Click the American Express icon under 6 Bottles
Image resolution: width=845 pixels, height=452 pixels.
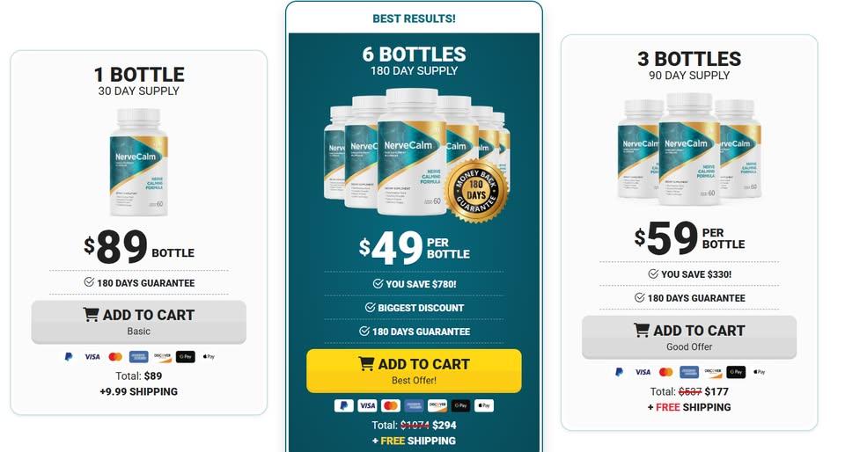(x=414, y=405)
